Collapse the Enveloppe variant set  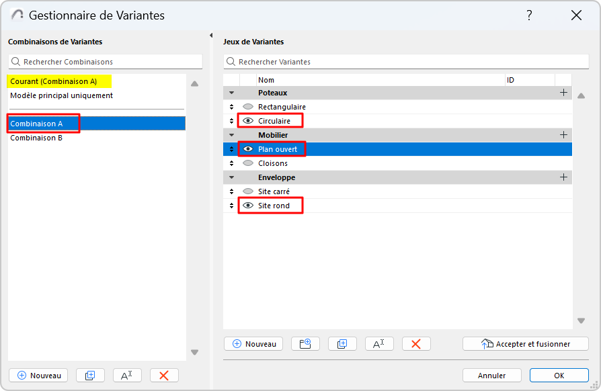(x=232, y=177)
